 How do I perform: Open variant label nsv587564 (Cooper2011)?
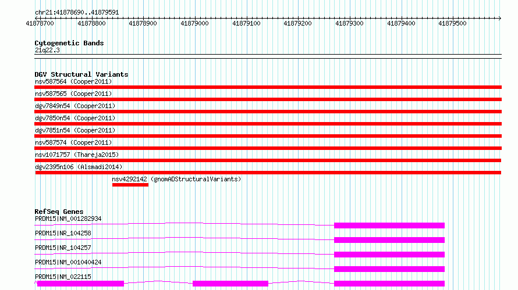[x=73, y=81]
